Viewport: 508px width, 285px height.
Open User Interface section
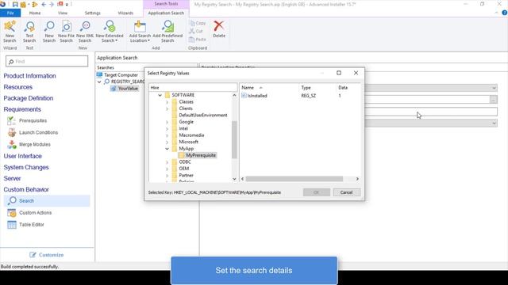(23, 156)
